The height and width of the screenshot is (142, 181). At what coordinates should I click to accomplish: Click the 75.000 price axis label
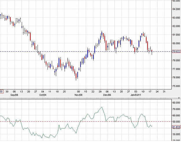176,86
